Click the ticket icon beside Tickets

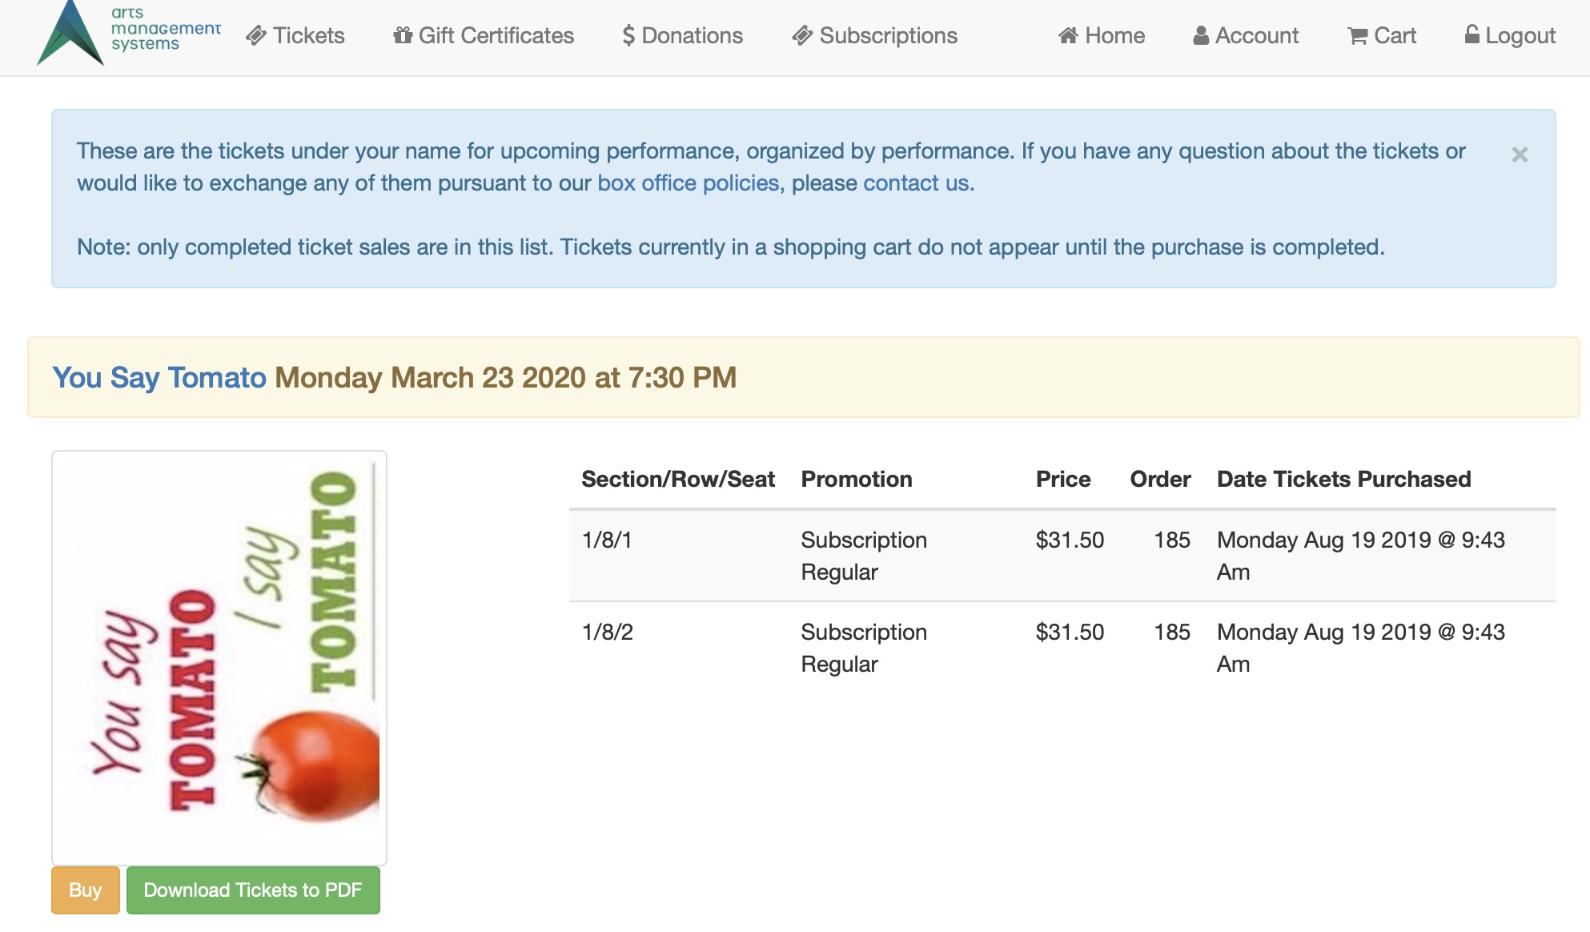(256, 36)
